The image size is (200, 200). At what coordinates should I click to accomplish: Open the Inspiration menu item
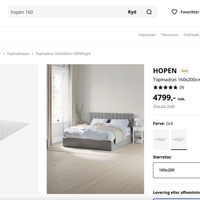point(147,35)
